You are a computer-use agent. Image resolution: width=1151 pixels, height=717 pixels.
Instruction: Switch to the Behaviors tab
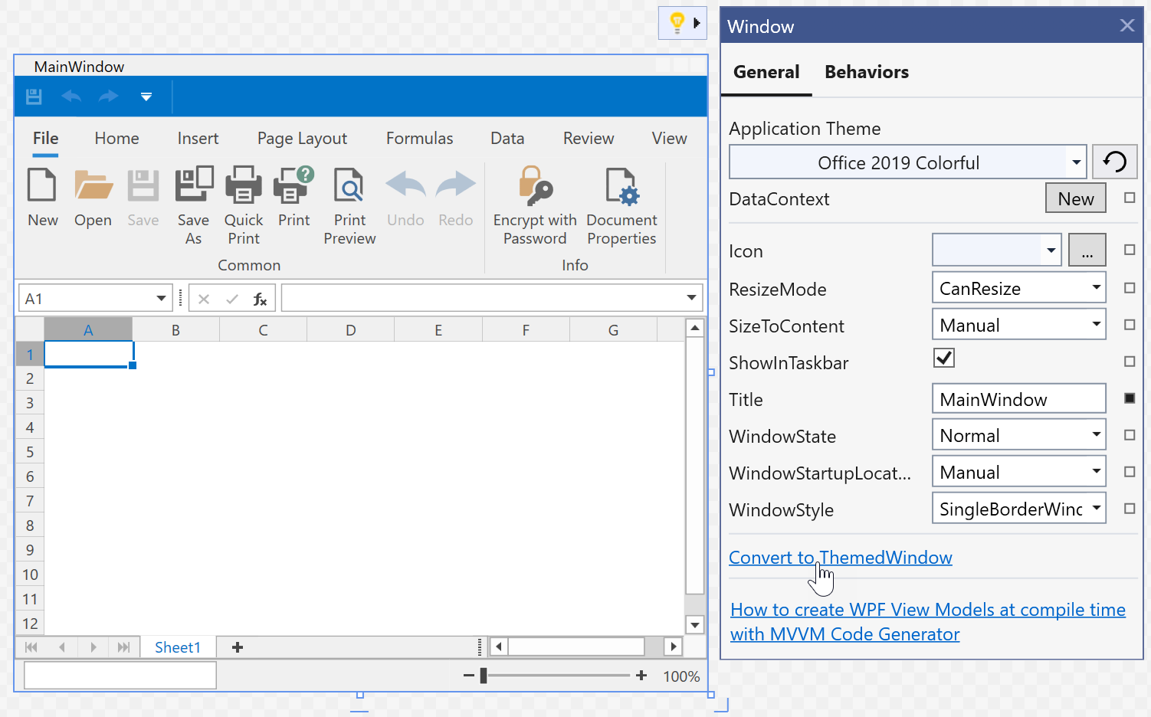click(866, 72)
